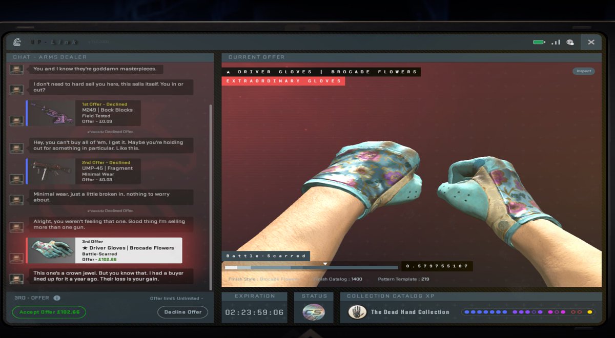Click dealer avatar beside 'goddamn masterpieces' message
This screenshot has height=338, width=615.
[16, 69]
